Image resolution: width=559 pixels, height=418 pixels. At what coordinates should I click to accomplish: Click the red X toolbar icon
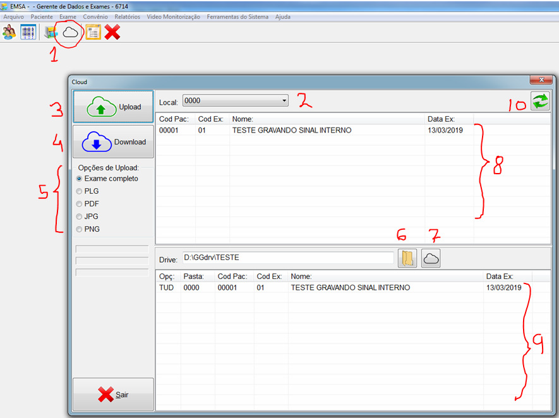pyautogui.click(x=112, y=32)
